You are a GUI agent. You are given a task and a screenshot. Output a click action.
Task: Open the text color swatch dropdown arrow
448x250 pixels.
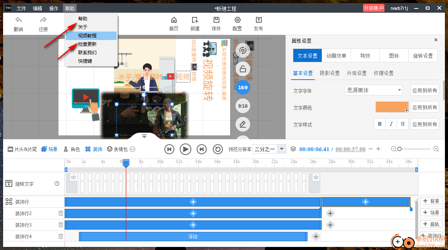click(406, 110)
